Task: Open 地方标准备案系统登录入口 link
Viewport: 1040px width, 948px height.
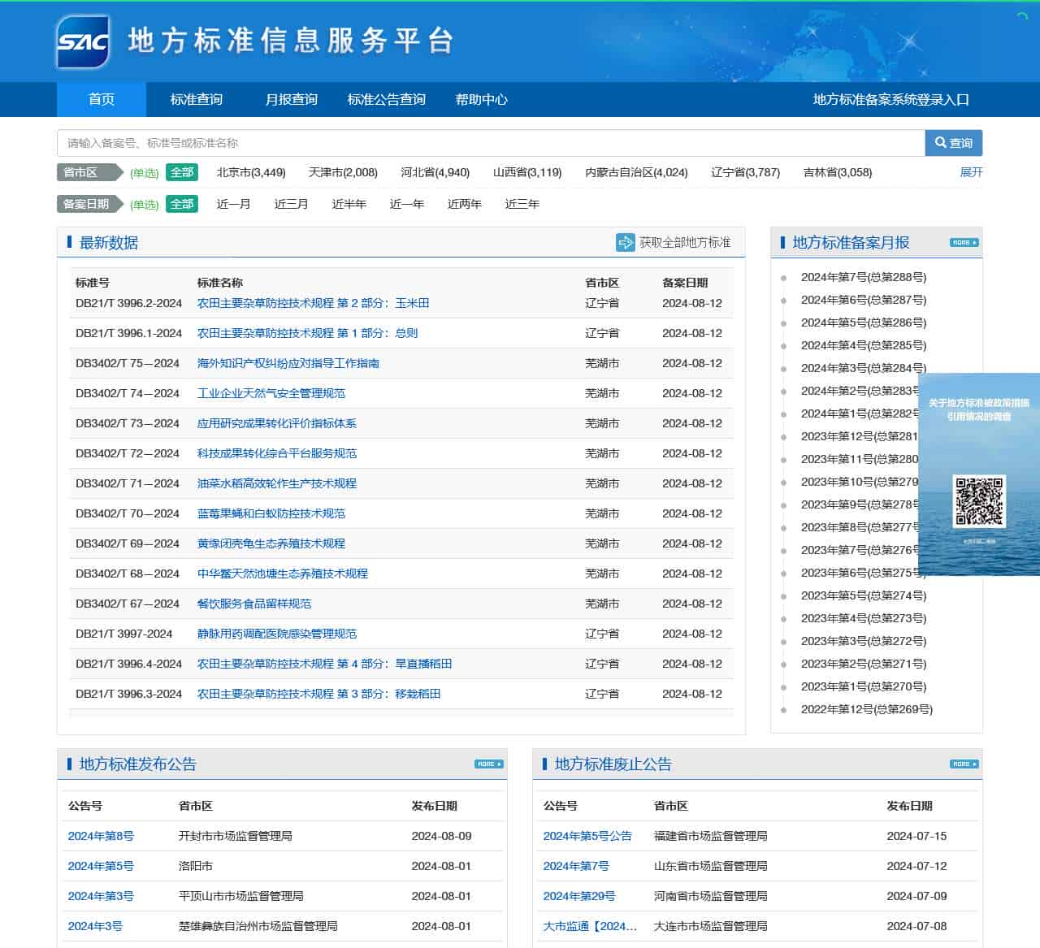Action: pyautogui.click(x=890, y=100)
